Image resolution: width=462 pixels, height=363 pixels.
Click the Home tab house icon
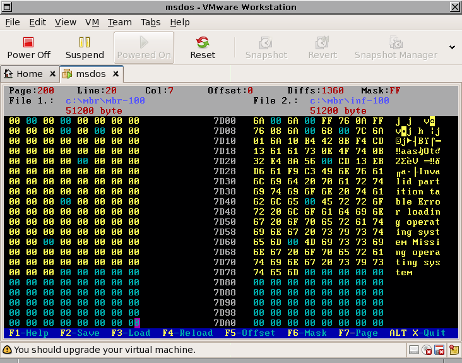click(8, 74)
